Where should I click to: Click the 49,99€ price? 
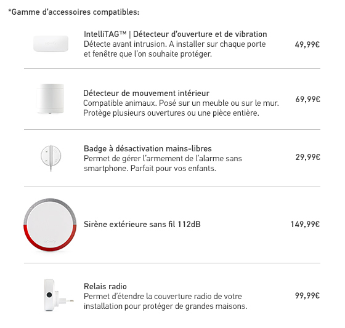point(307,45)
